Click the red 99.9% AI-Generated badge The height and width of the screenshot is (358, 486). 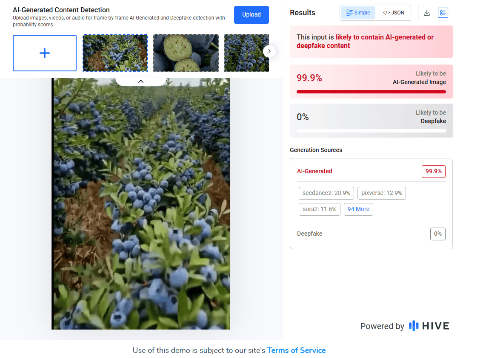click(x=433, y=171)
